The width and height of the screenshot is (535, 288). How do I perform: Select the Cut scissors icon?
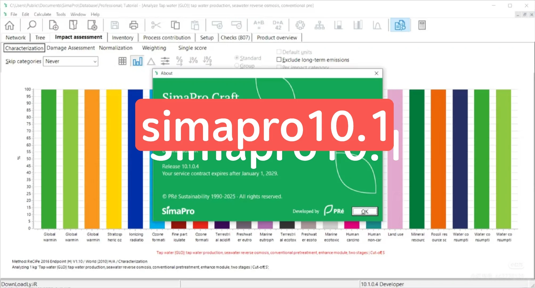(156, 25)
